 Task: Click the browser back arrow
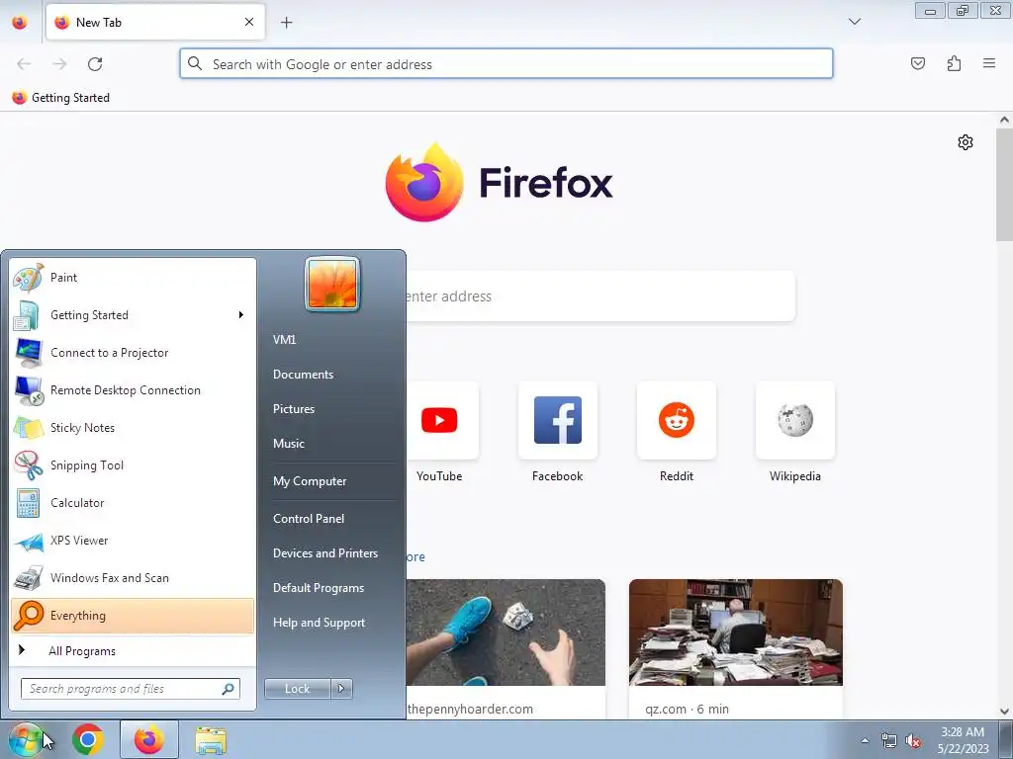point(24,64)
